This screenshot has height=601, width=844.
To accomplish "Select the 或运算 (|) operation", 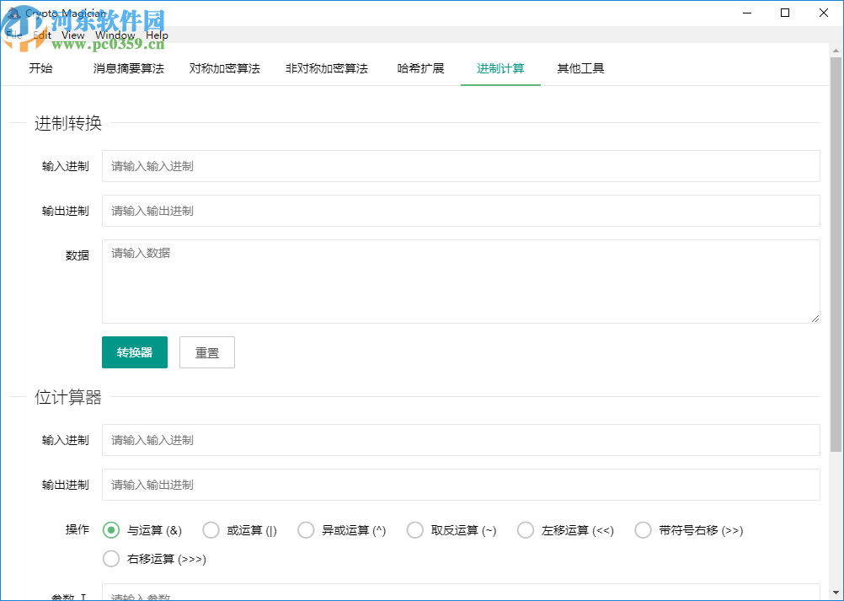I will (x=211, y=529).
